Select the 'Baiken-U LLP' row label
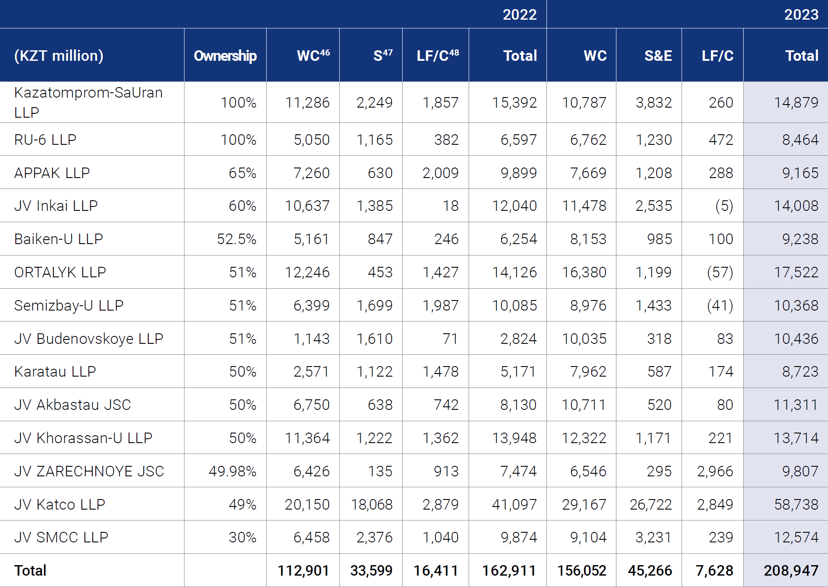 tap(59, 239)
